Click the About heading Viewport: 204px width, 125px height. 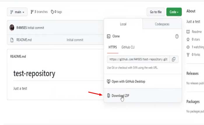point(191,11)
